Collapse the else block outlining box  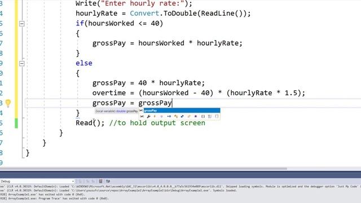click(x=21, y=63)
